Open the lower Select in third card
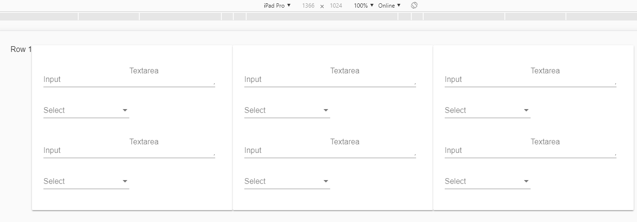The height and width of the screenshot is (222, 637). [488, 182]
